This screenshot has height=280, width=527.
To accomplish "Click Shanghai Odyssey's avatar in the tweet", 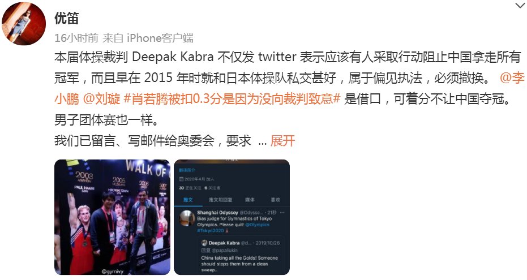I will pyautogui.click(x=187, y=218).
